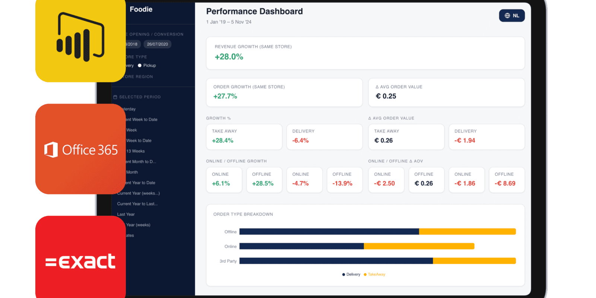The image size is (596, 298).
Task: Click the Order Growth (Same Store) card
Action: [x=284, y=92]
